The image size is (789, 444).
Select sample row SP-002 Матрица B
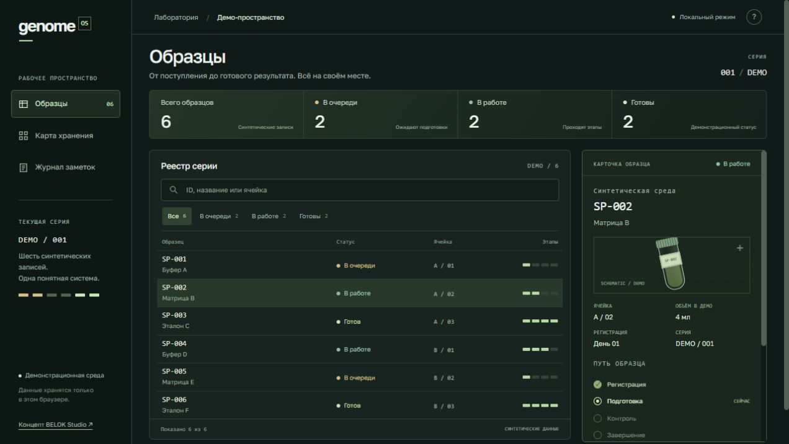click(x=360, y=293)
